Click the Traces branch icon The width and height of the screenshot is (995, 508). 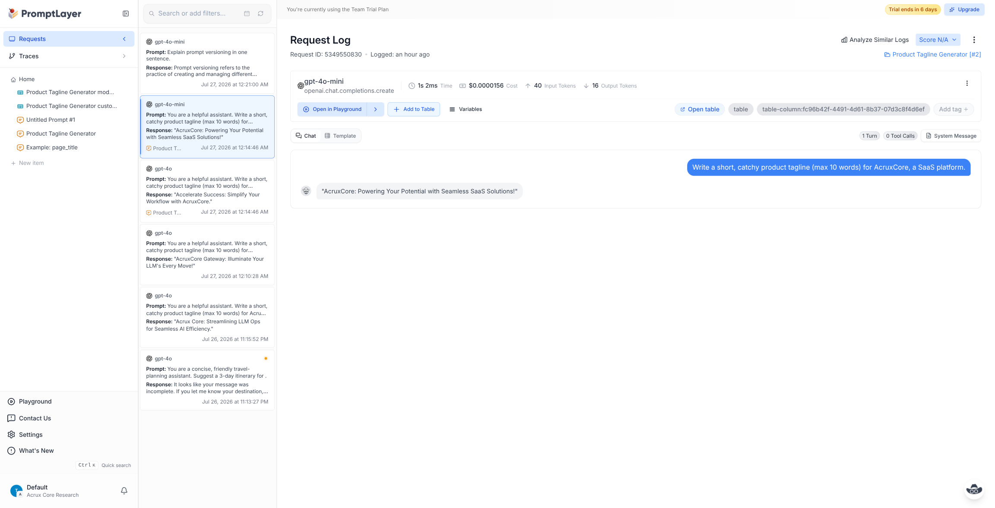12,56
